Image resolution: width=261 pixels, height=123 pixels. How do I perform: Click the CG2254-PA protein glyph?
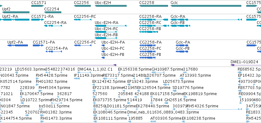click(54, 52)
